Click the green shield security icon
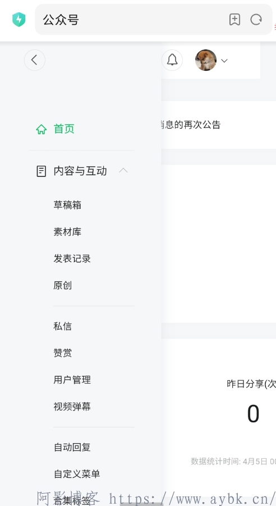 click(x=19, y=19)
